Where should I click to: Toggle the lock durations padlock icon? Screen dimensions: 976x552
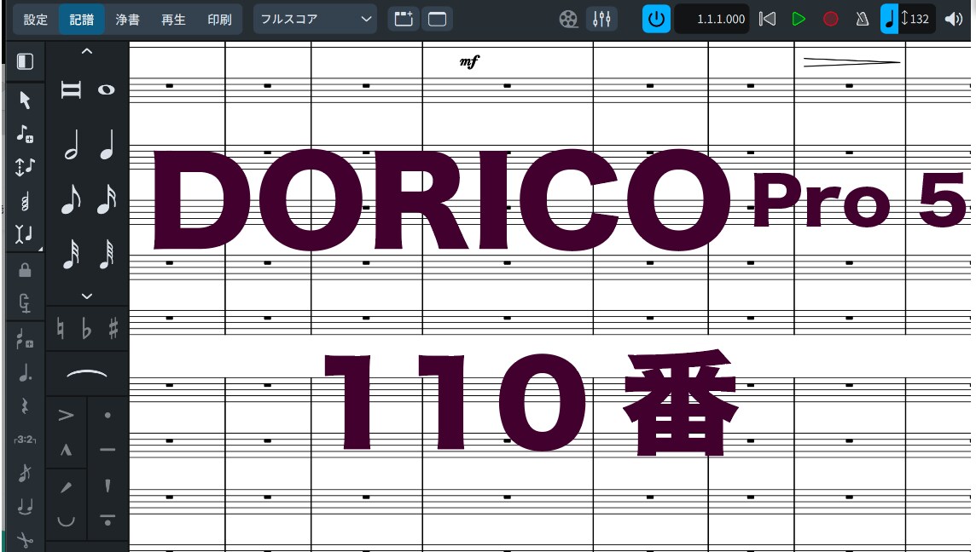tap(25, 270)
